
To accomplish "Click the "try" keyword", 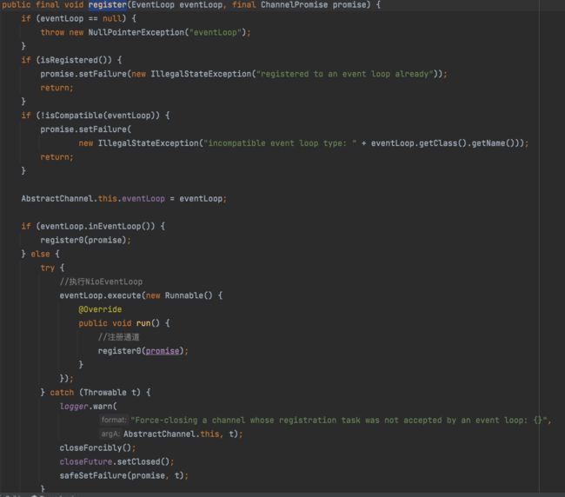I will (x=48, y=268).
